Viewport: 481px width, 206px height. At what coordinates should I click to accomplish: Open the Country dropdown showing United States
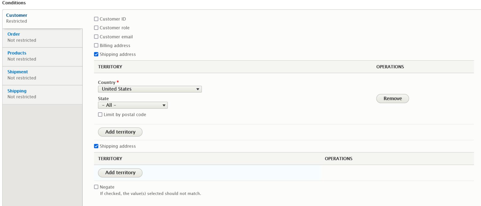(150, 89)
